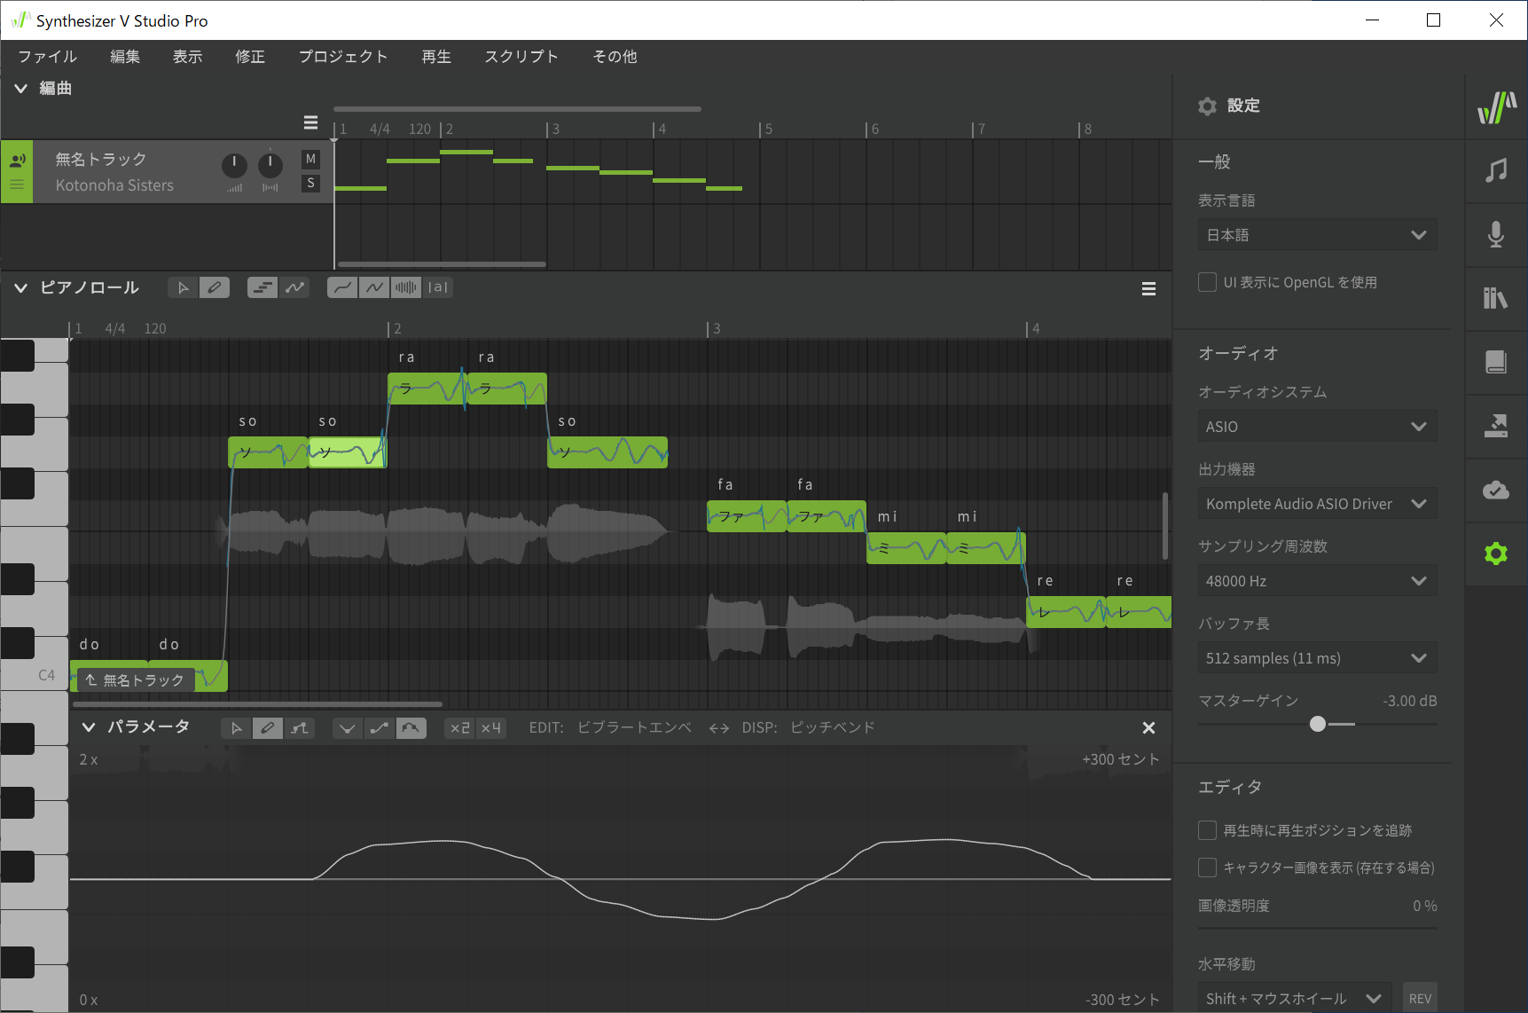The image size is (1528, 1013).
Task: Set parameter zoom to x2
Action: pos(459,728)
